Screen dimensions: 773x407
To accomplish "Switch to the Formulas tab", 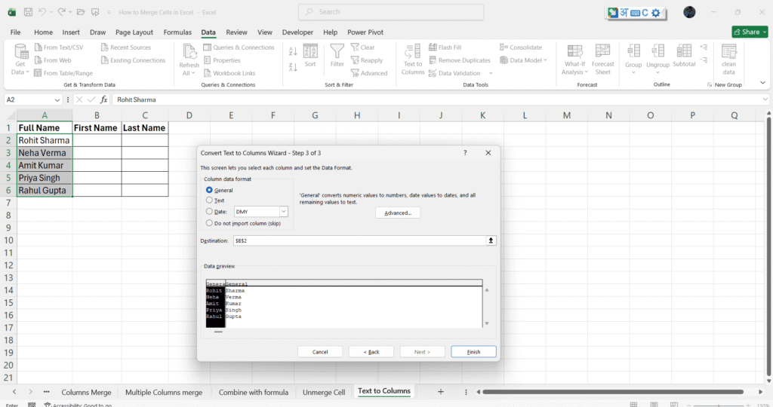I will click(177, 32).
